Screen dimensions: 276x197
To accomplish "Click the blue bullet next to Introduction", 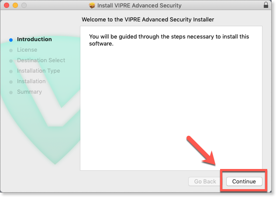I will click(x=11, y=39).
